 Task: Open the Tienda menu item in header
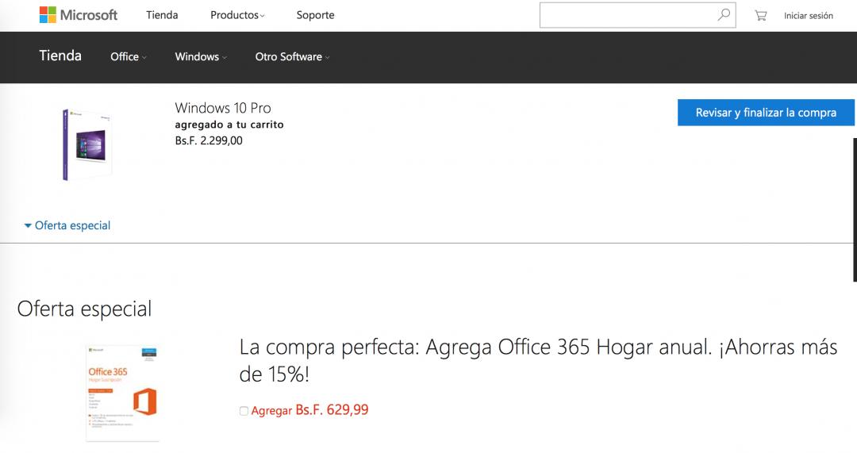162,15
